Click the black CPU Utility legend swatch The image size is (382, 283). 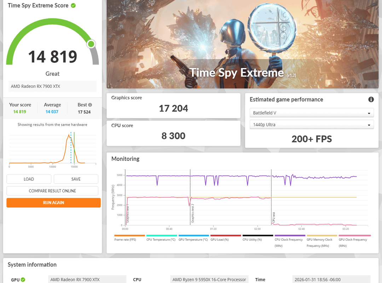(x=257, y=236)
